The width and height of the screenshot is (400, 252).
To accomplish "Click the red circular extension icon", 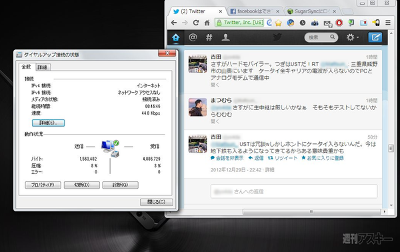I will coord(339,23).
